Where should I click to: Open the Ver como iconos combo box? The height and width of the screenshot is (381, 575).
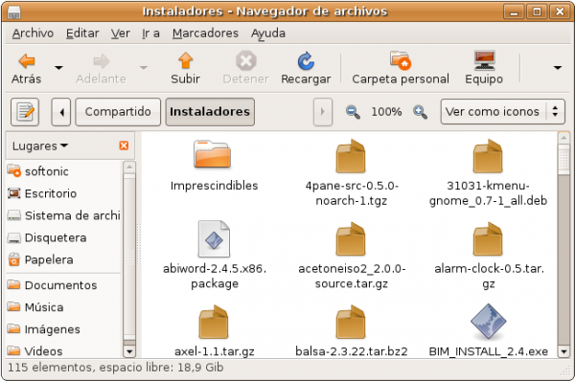click(x=503, y=112)
